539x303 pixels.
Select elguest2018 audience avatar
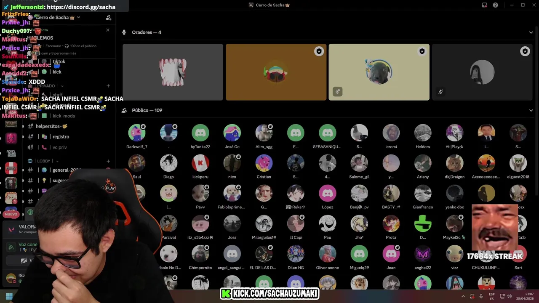(x=518, y=163)
